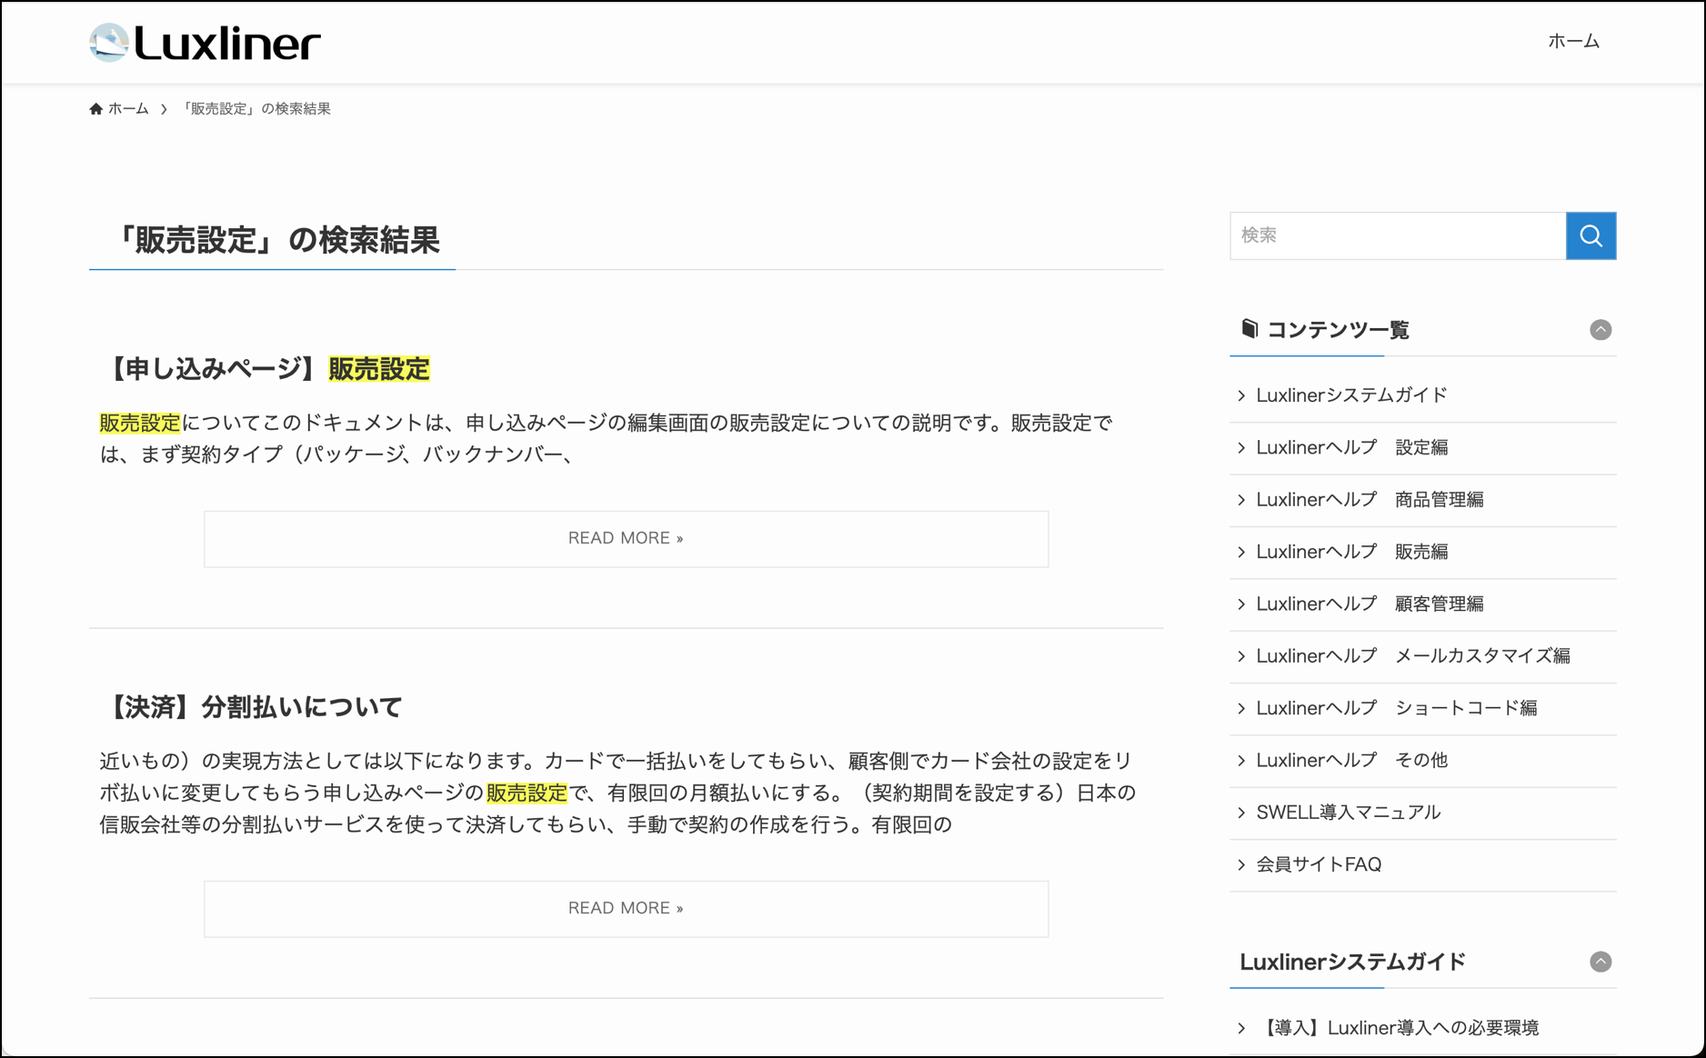This screenshot has width=1706, height=1058.
Task: Collapse the Luxlinerシステムガイド section
Action: point(1600,962)
